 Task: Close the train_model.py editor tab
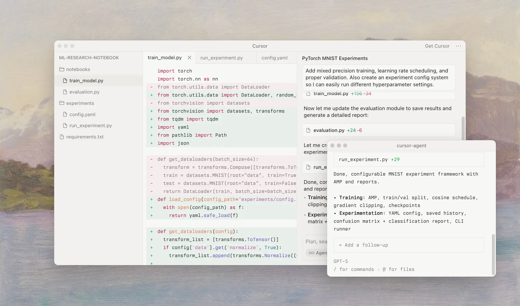pos(189,57)
